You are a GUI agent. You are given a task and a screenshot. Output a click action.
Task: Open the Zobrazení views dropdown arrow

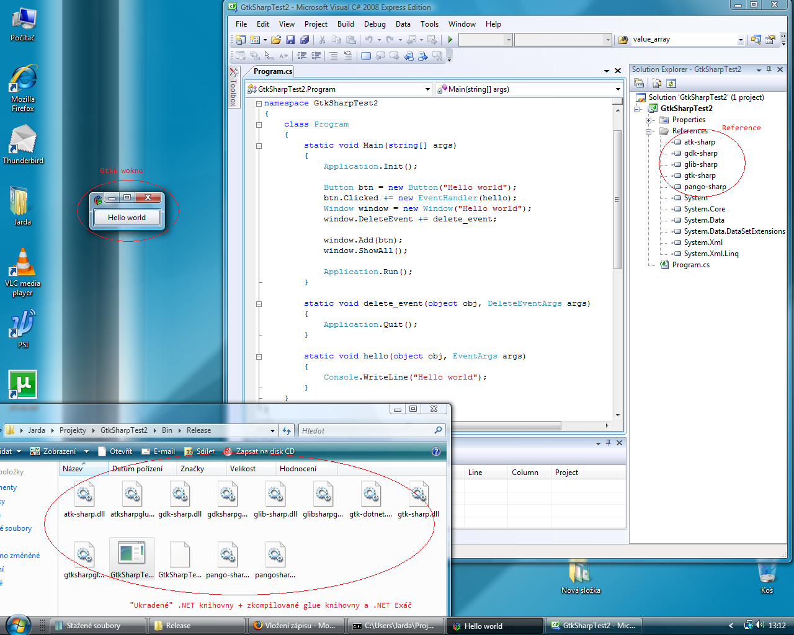coord(86,451)
